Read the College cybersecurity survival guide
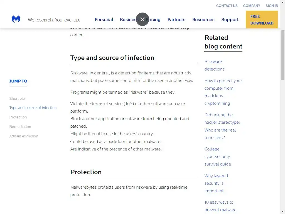285x214 pixels. (217, 157)
